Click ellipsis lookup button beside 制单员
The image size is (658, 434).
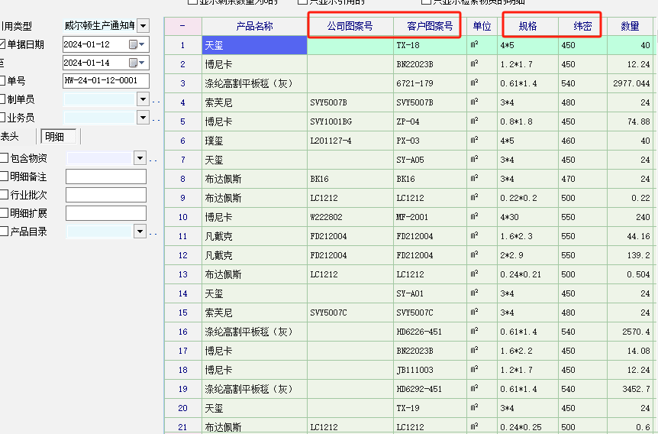(156, 99)
